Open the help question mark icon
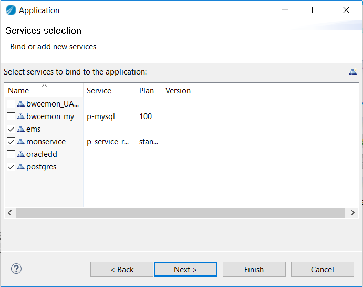 coord(16,269)
